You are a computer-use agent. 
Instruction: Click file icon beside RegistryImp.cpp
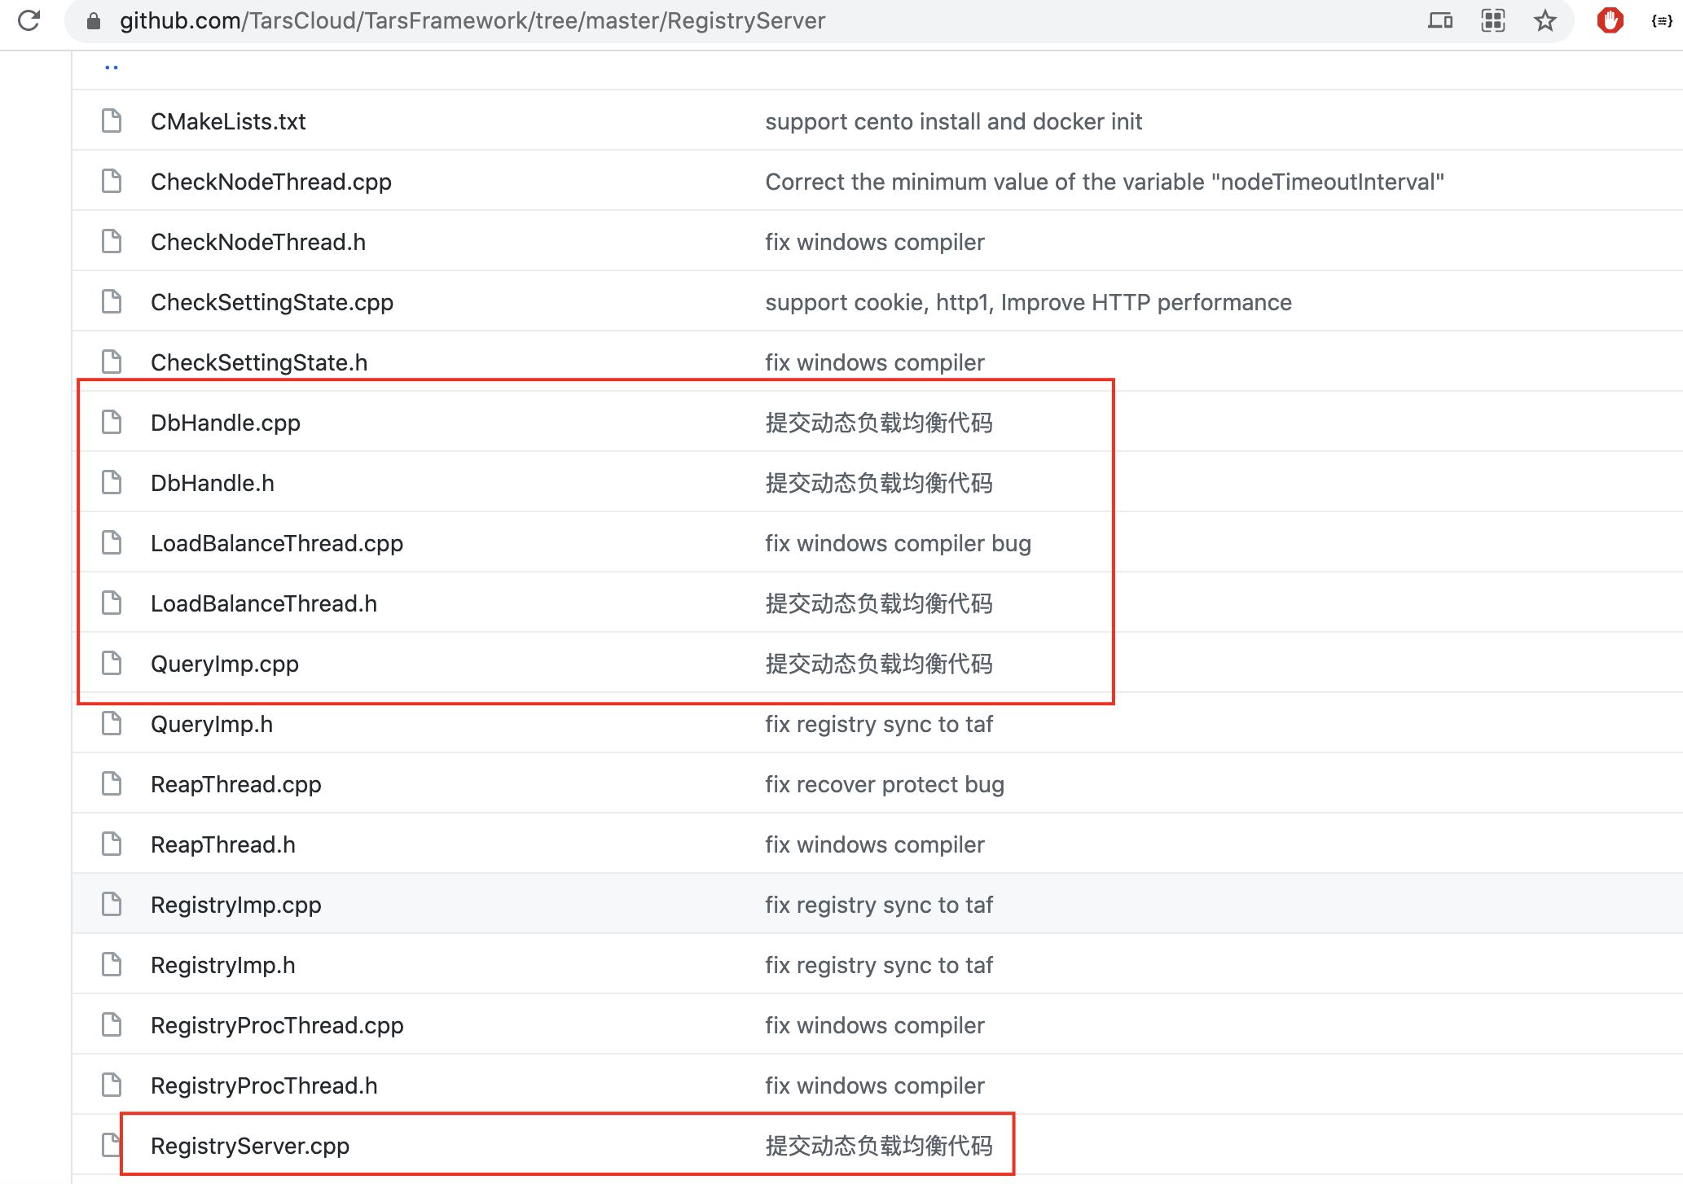pos(112,904)
